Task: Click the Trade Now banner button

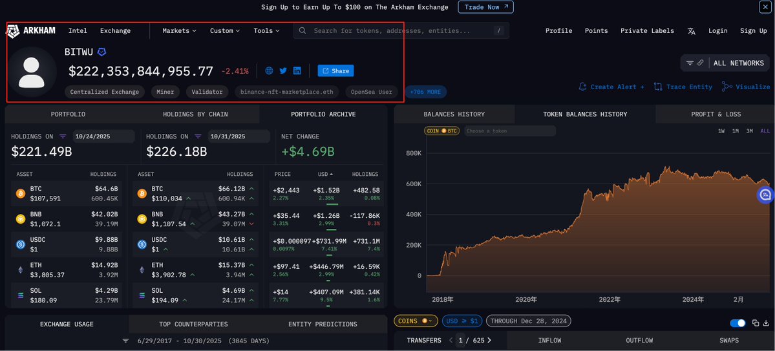Action: [x=485, y=7]
